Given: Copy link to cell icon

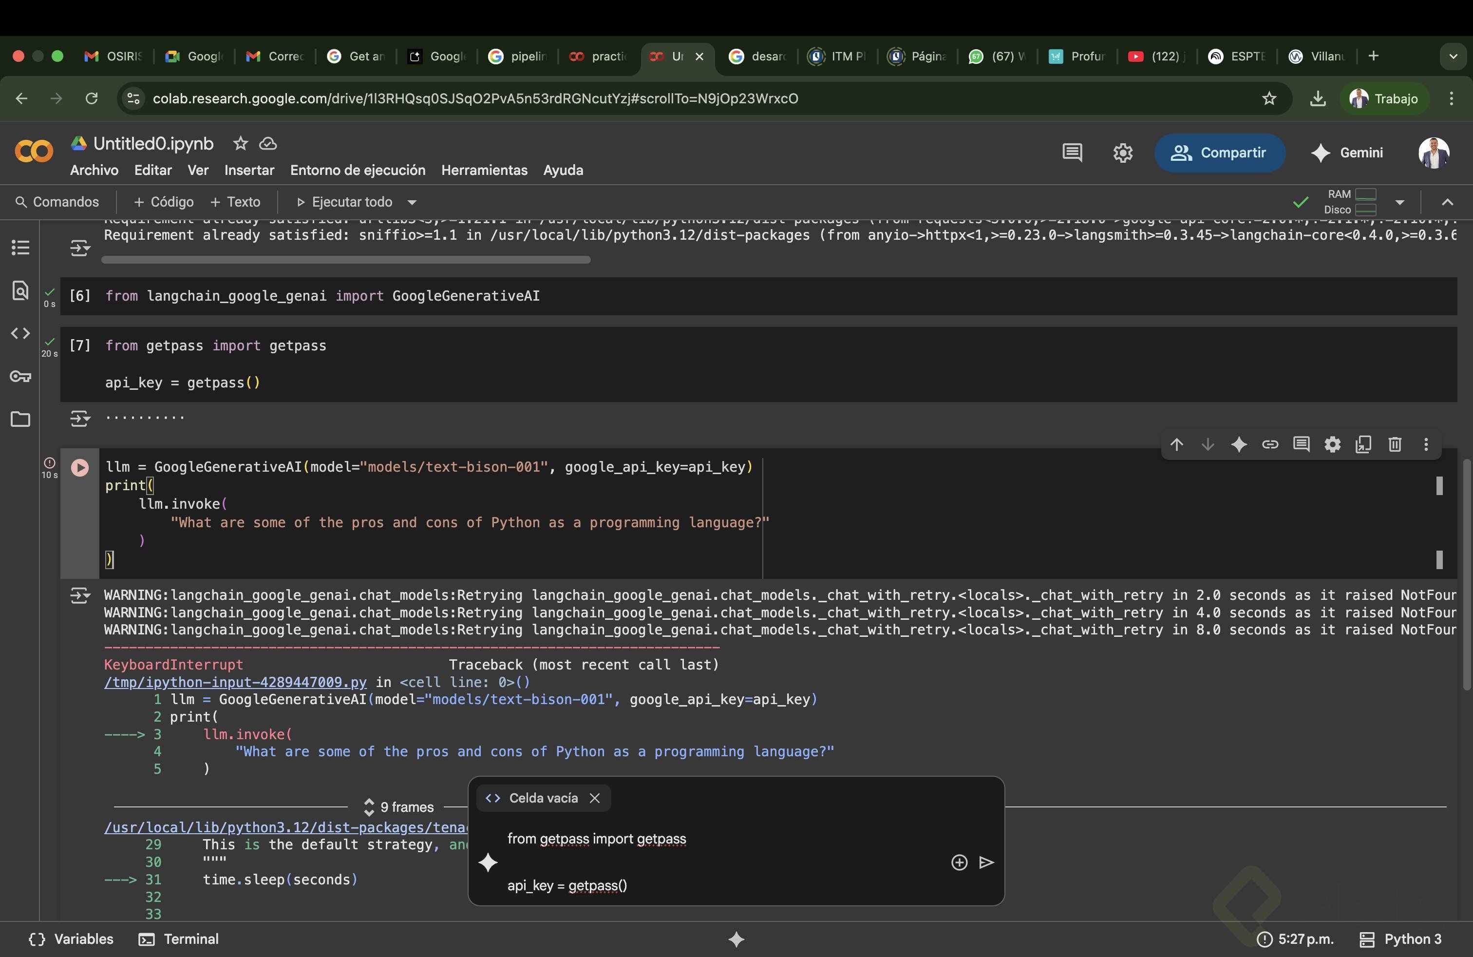Looking at the screenshot, I should (x=1270, y=444).
